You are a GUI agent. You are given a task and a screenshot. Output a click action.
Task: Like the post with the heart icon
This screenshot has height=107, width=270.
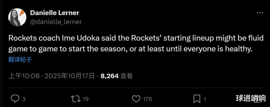(136, 99)
